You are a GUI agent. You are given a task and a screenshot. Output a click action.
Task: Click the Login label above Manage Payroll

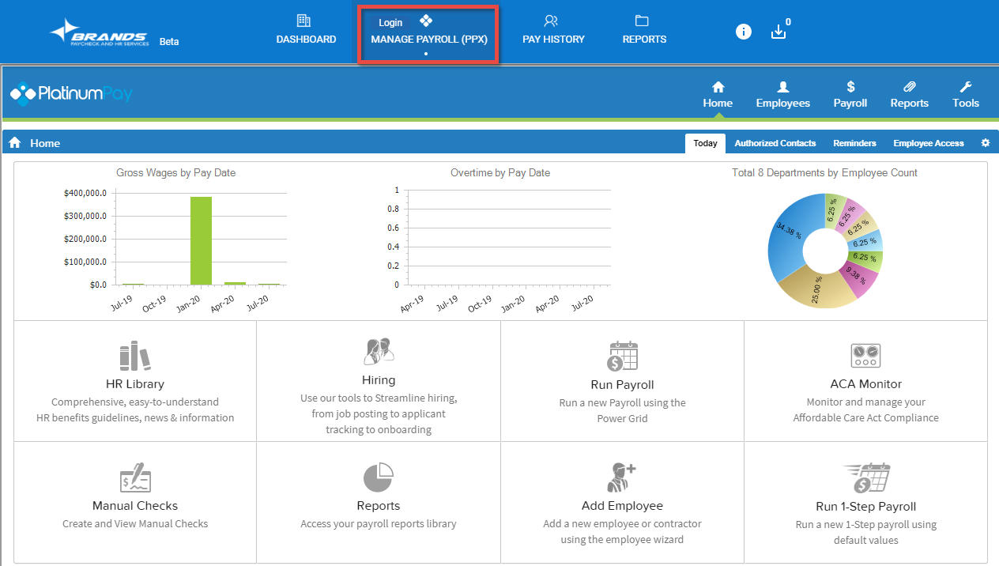tap(390, 23)
